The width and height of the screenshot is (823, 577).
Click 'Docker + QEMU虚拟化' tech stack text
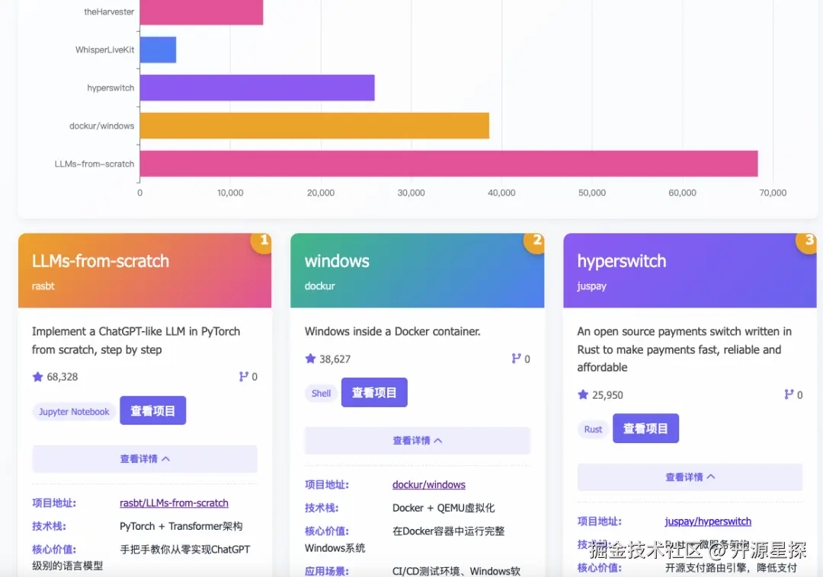[444, 508]
